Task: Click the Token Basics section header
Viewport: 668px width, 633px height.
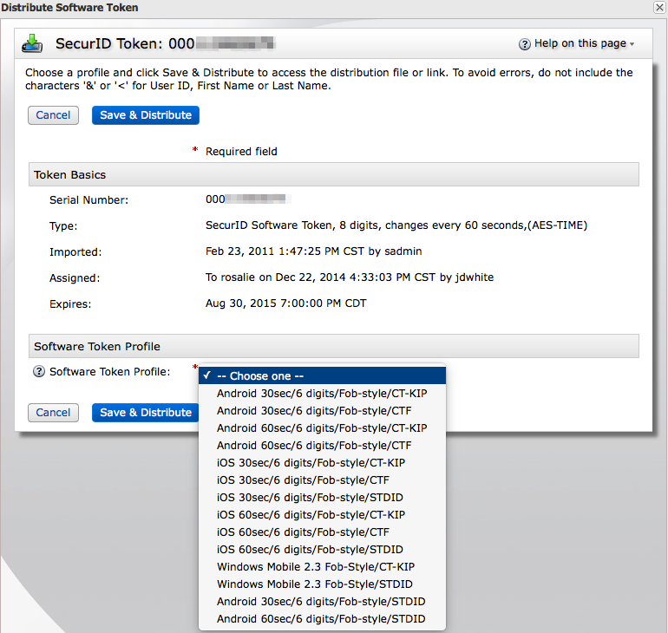Action: click(x=334, y=174)
